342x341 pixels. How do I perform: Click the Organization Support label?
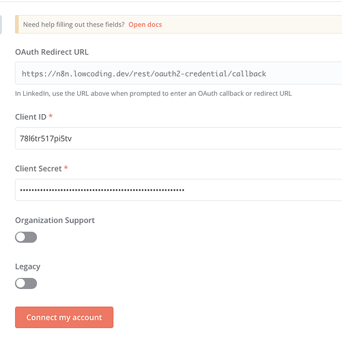click(55, 220)
